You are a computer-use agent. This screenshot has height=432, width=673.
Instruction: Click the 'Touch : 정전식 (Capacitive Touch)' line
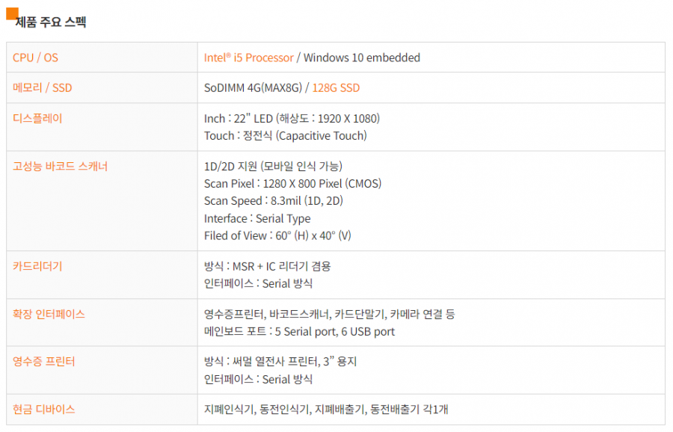[x=285, y=135]
